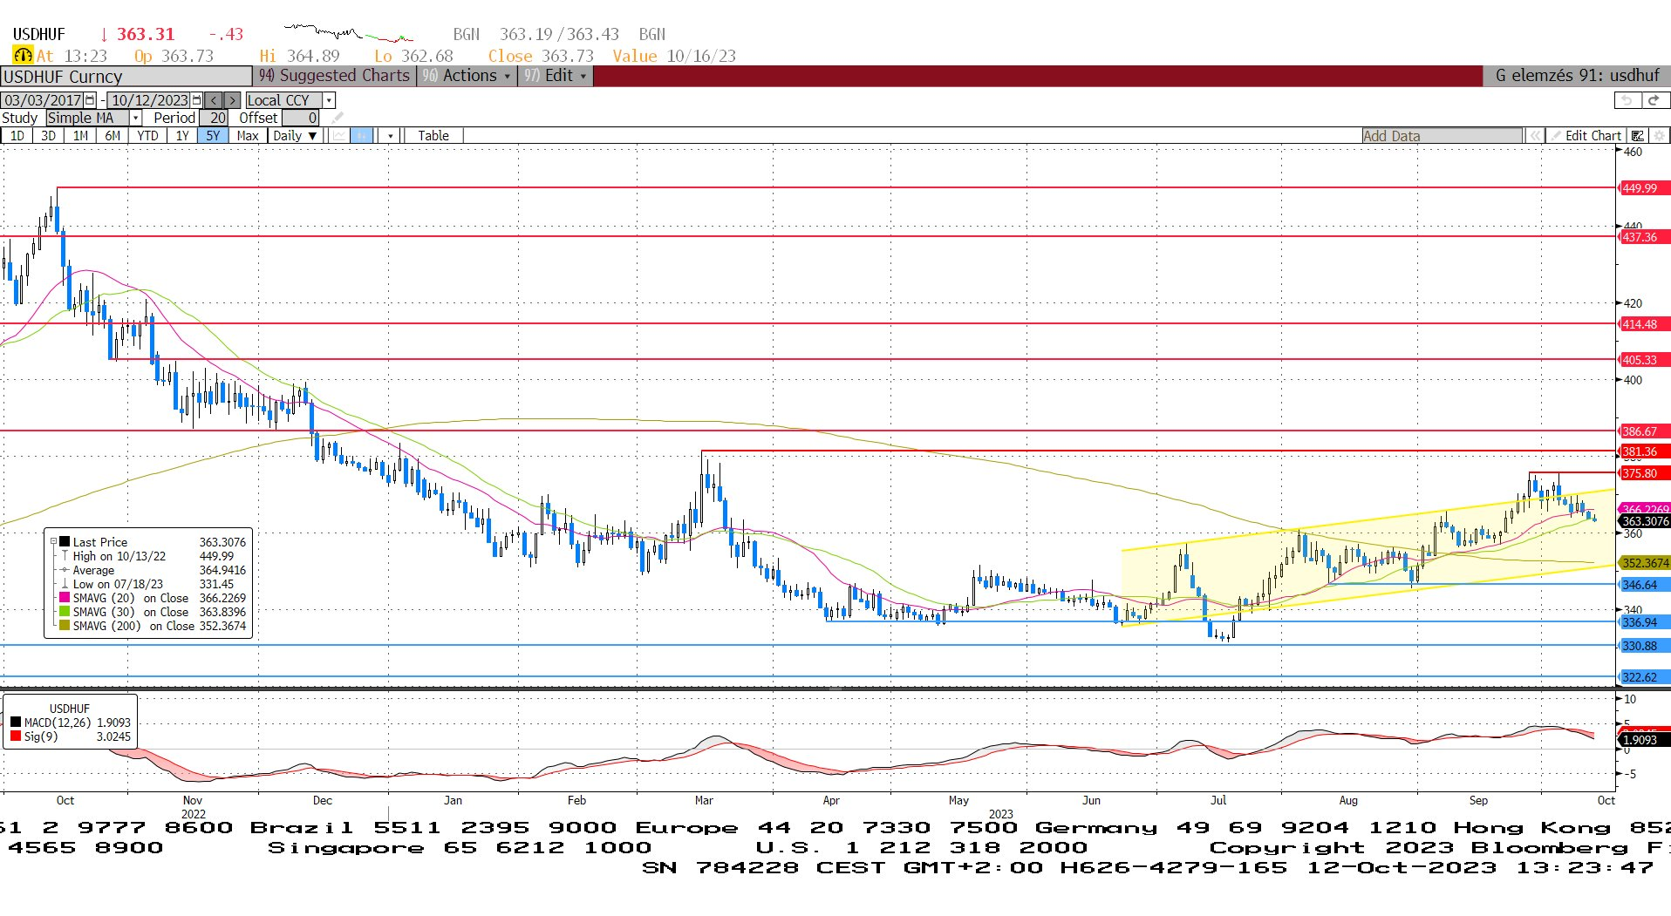This screenshot has height=916, width=1671.
Task: Open the end date calendar picker
Action: point(197,100)
